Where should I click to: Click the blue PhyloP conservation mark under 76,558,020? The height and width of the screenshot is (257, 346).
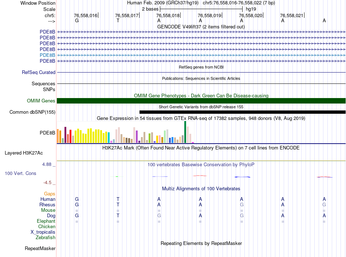242,177
